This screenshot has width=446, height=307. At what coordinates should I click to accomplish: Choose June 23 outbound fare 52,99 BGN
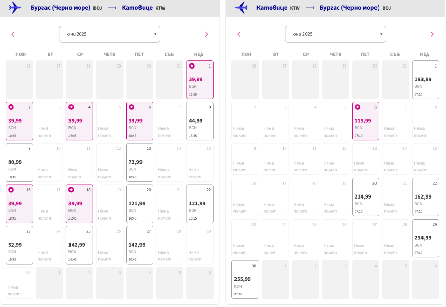pos(19,245)
